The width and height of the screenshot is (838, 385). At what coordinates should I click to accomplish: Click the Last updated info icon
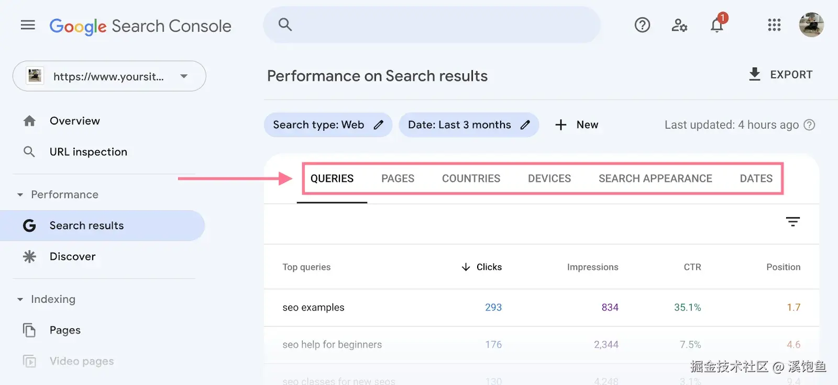click(x=810, y=125)
